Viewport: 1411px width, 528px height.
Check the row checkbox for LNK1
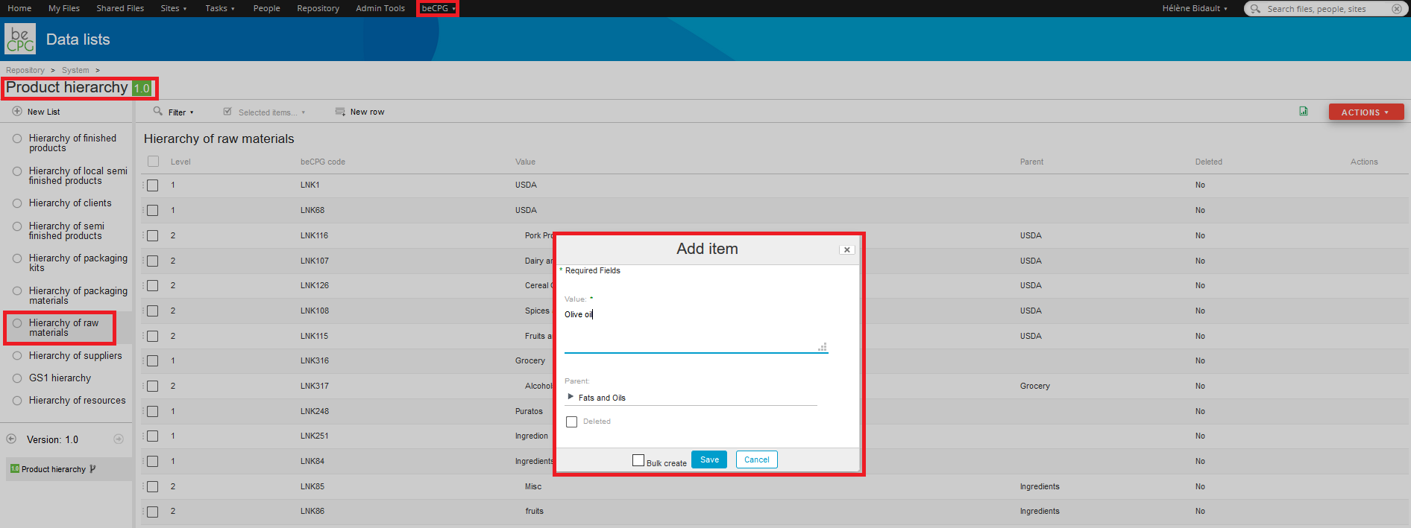[x=153, y=185]
